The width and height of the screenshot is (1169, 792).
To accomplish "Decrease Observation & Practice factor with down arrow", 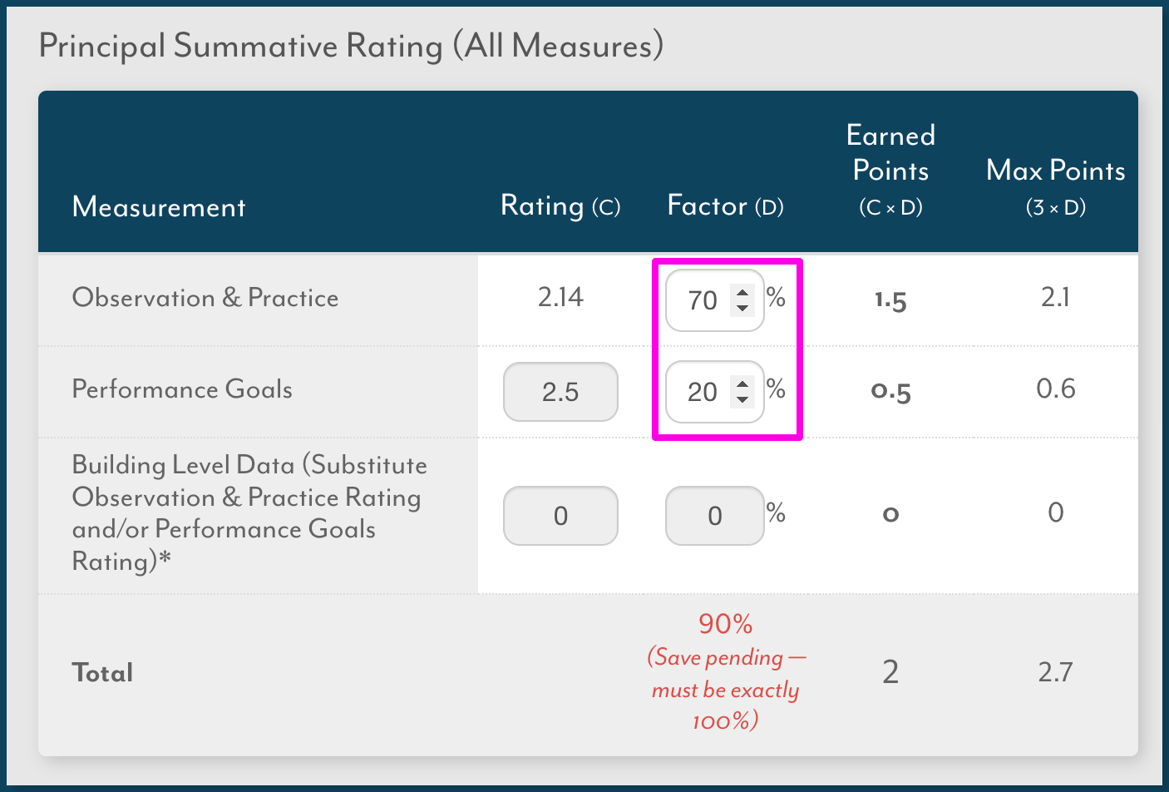I will pos(742,308).
